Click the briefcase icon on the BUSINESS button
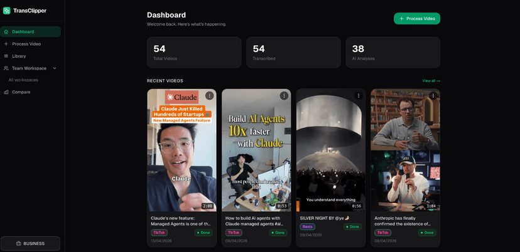The width and height of the screenshot is (520, 252). pos(19,244)
